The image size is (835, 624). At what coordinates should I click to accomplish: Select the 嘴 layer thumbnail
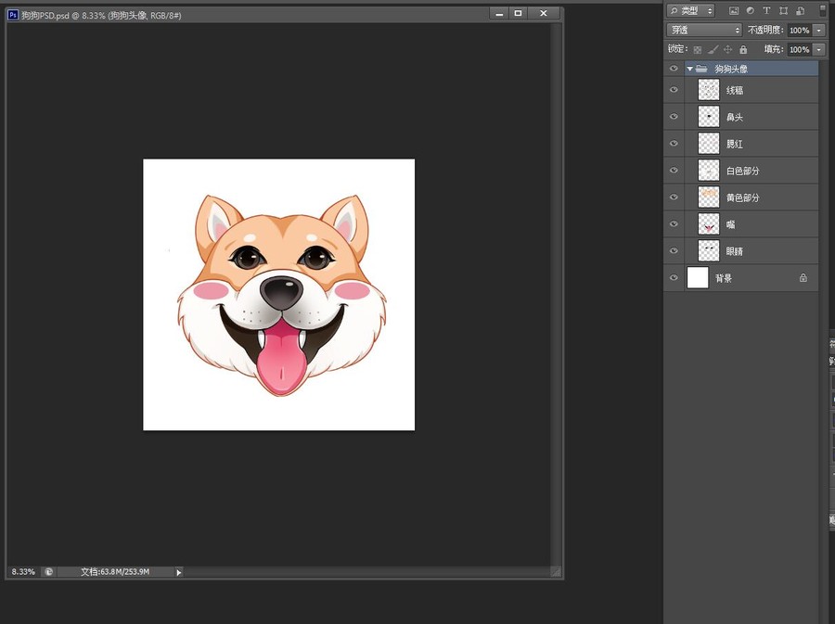[709, 224]
